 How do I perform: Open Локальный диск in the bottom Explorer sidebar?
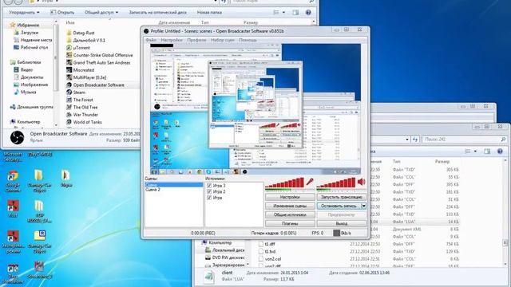(225, 250)
